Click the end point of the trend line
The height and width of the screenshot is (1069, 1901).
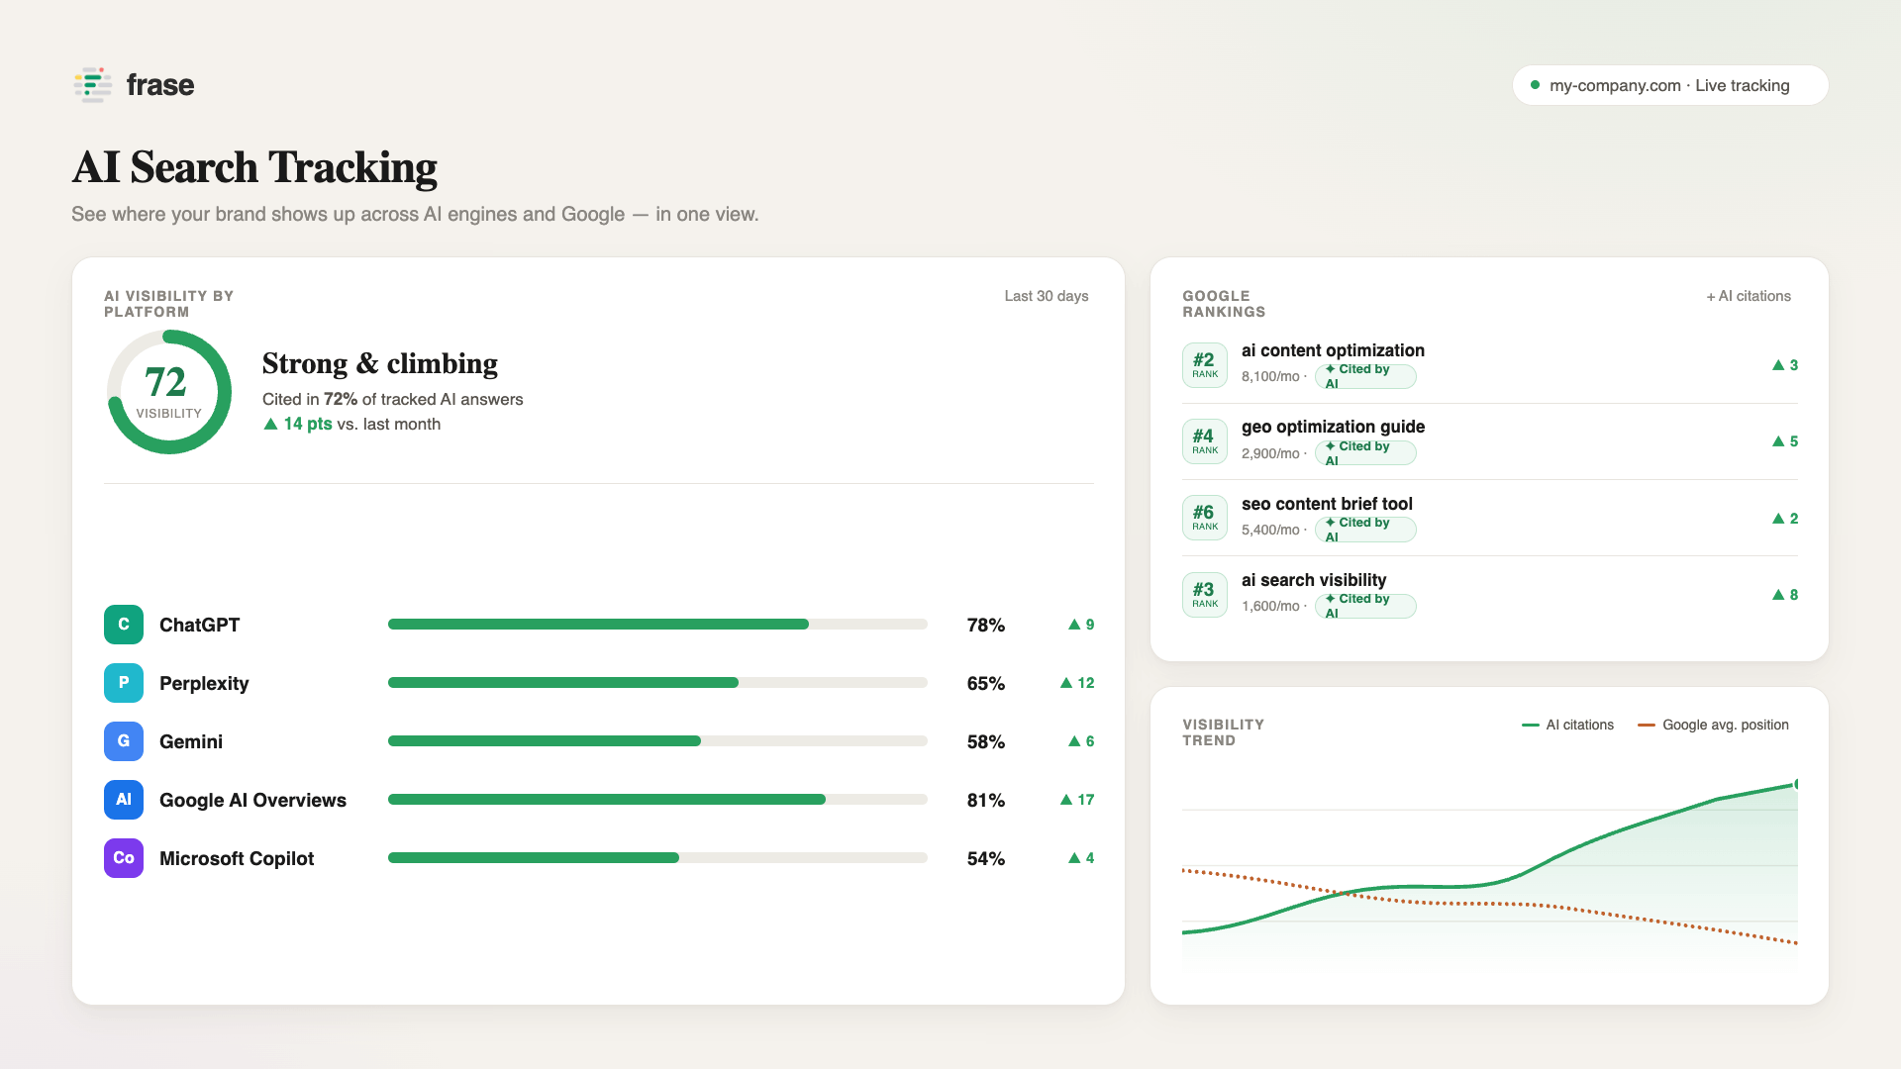tap(1797, 784)
